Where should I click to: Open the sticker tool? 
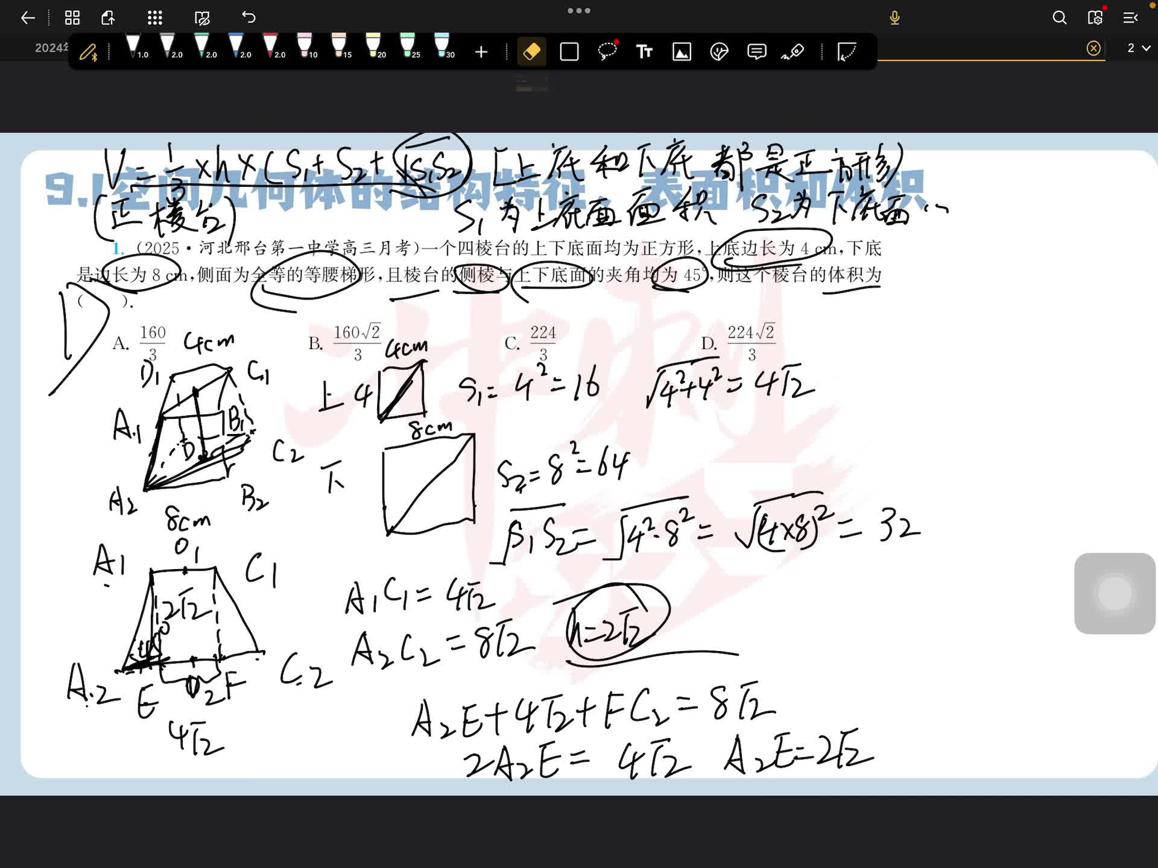click(x=719, y=52)
